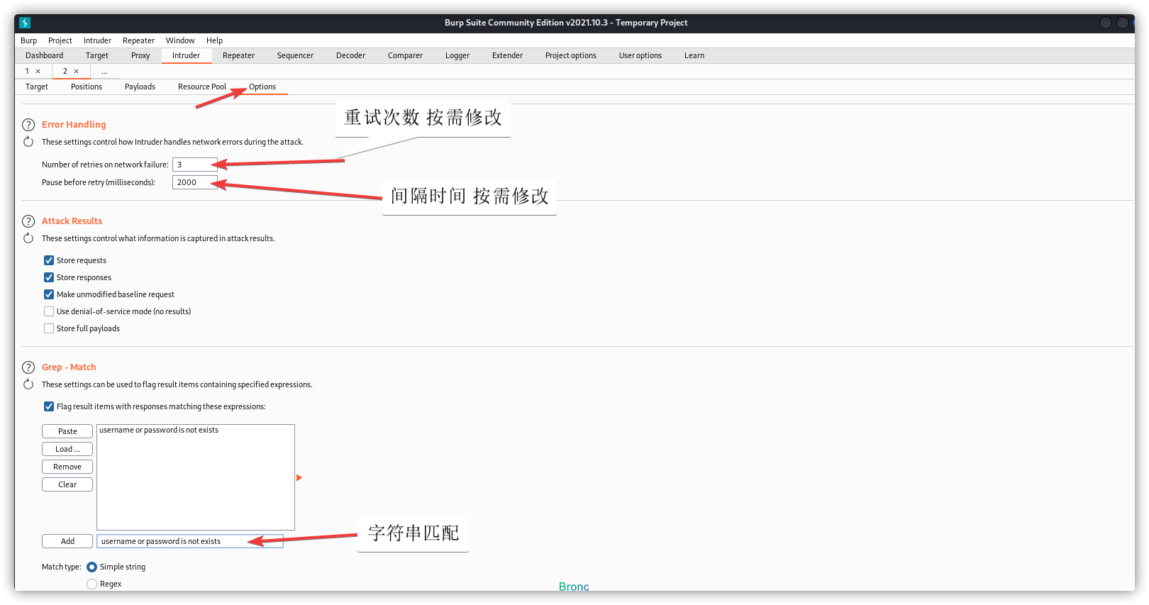Viewport: 1149px width, 605px height.
Task: Open the Learn tab
Action: coord(694,55)
